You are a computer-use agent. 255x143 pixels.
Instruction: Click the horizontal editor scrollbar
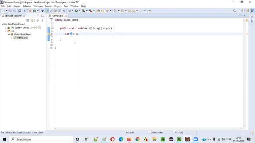148,129
